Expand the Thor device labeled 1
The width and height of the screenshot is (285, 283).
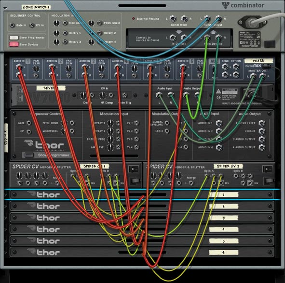point(6,195)
